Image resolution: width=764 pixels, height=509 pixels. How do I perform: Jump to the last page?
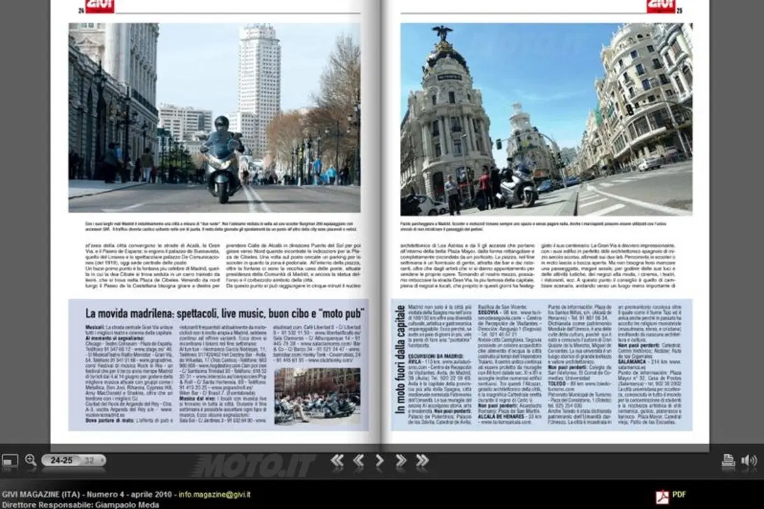422,460
